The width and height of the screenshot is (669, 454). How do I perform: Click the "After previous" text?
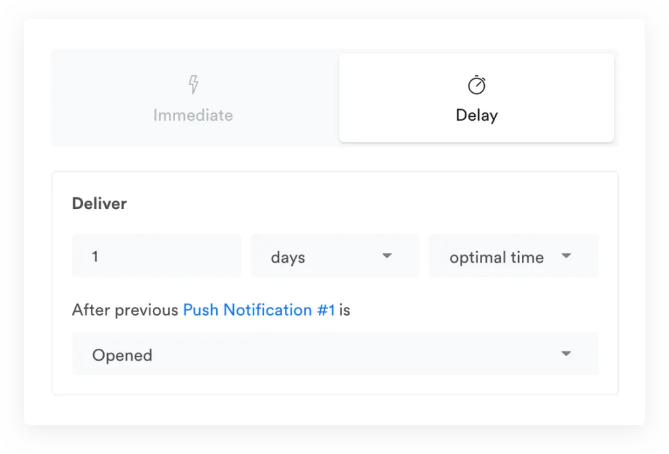point(125,310)
